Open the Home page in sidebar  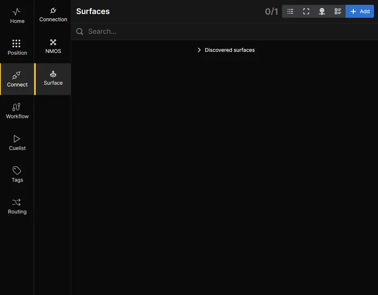click(17, 16)
